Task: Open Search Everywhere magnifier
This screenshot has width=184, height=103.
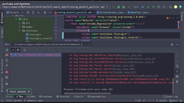Action: point(170,7)
